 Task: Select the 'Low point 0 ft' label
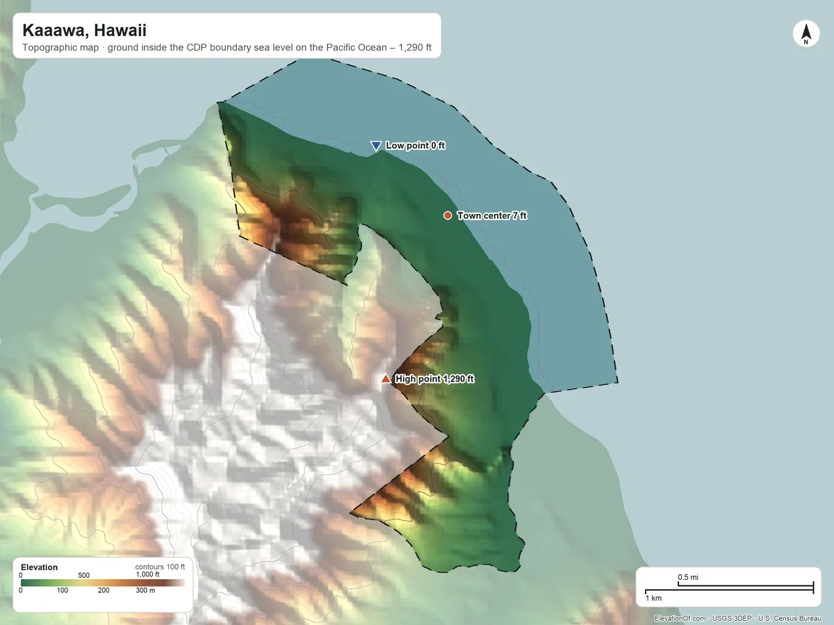pos(415,146)
